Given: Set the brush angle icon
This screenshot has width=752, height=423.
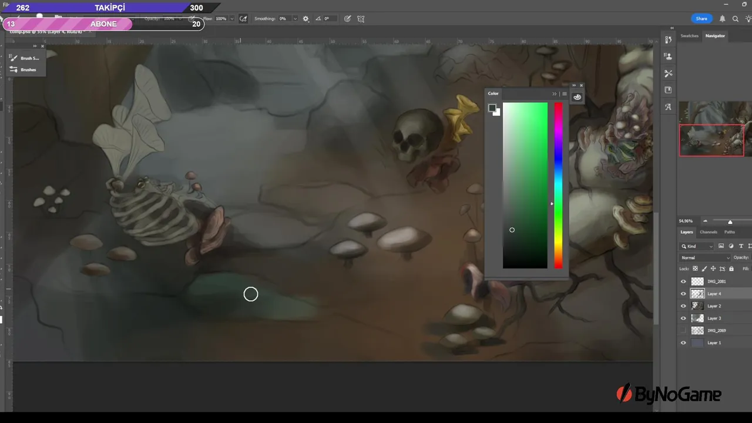Looking at the screenshot, I should (x=318, y=19).
